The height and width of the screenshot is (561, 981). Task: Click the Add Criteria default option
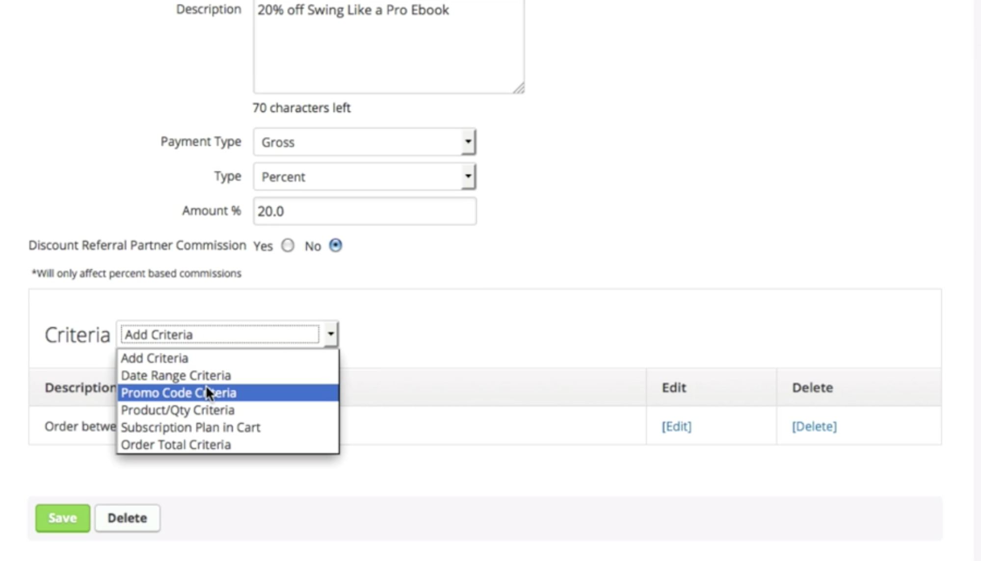(154, 358)
